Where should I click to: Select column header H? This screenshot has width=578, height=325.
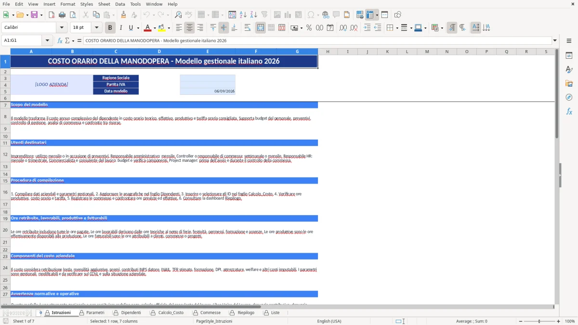(328, 52)
